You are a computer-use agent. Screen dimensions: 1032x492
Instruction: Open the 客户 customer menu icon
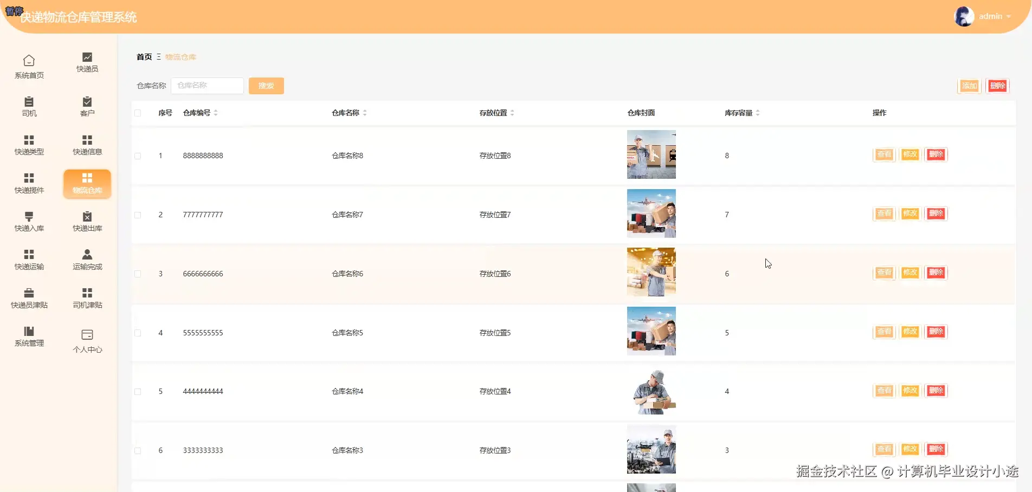pos(87,101)
